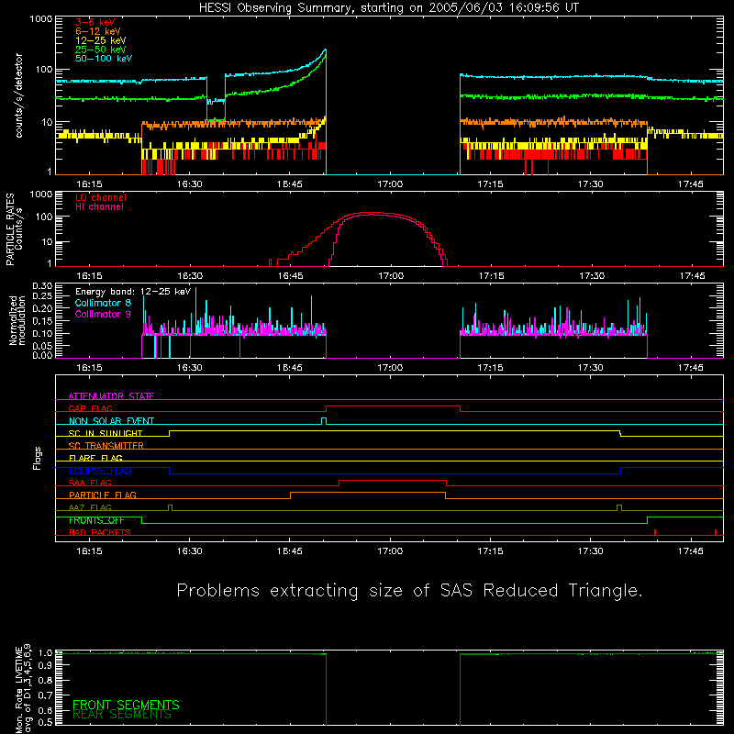Click the 17:15 tick label under the count rate plot

pyautogui.click(x=490, y=184)
